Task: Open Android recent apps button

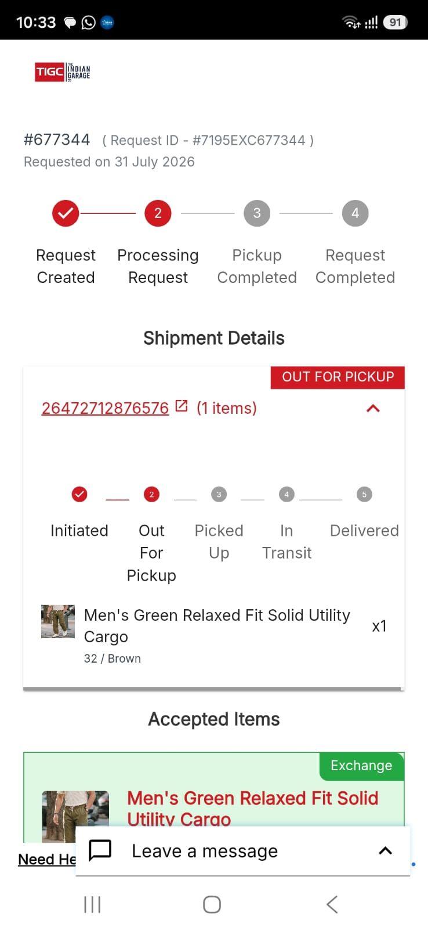Action: (92, 904)
